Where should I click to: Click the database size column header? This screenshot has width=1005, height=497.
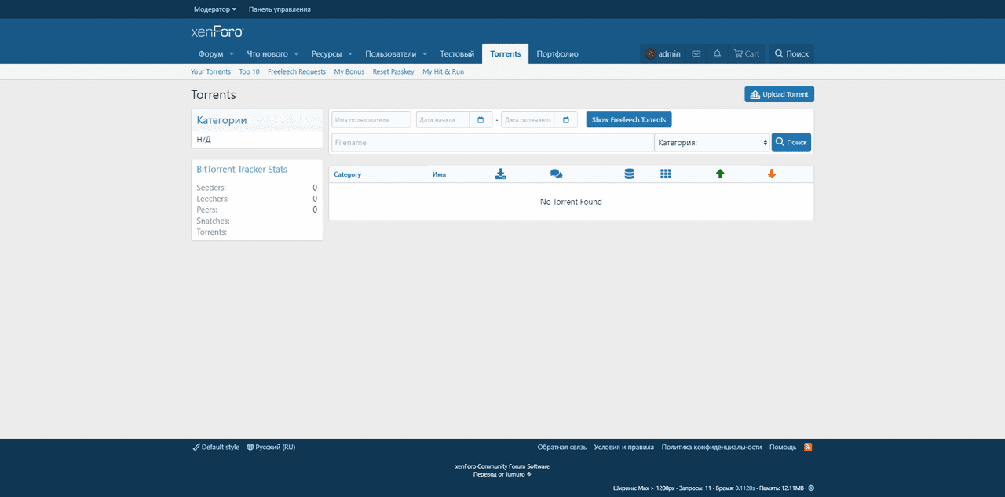click(x=629, y=174)
